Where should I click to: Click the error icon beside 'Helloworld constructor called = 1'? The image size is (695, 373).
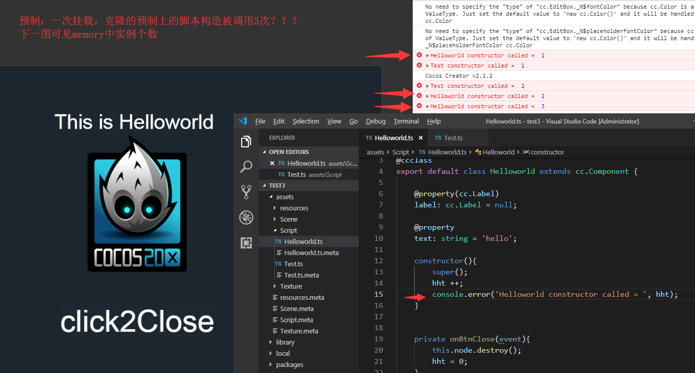(419, 55)
